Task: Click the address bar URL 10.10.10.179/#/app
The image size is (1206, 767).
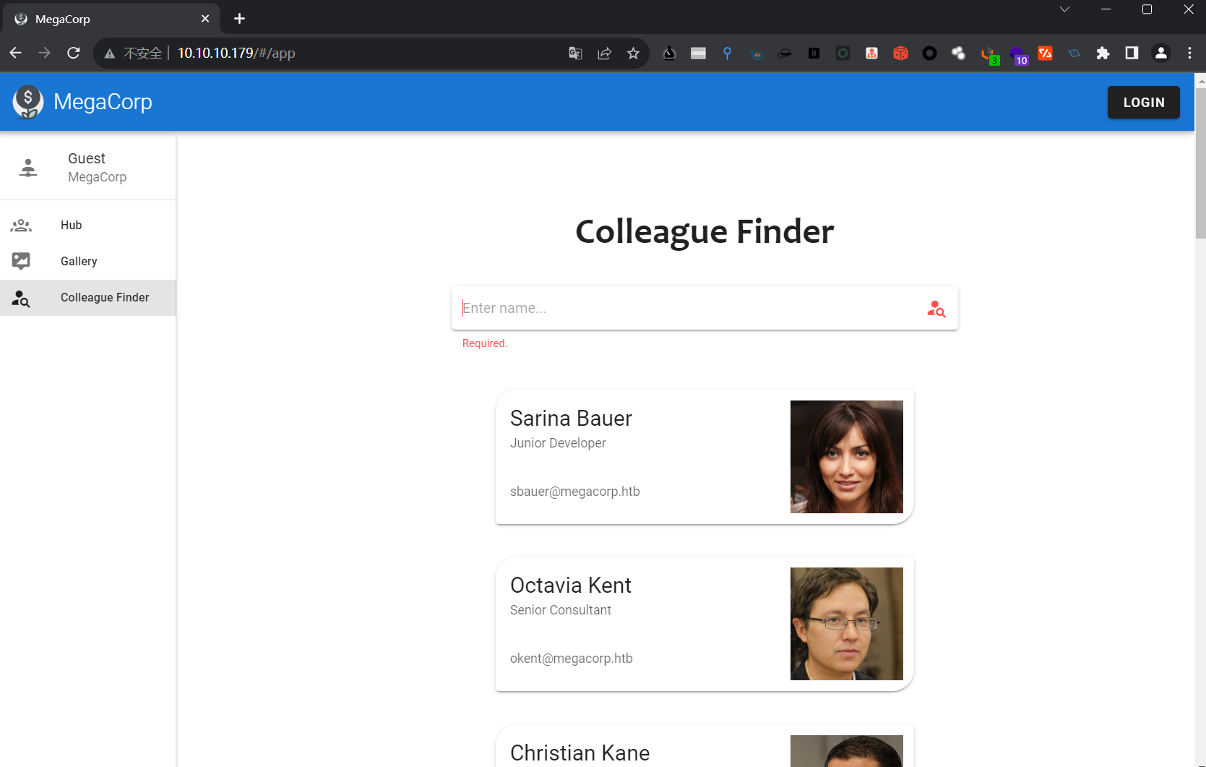Action: pyautogui.click(x=236, y=53)
